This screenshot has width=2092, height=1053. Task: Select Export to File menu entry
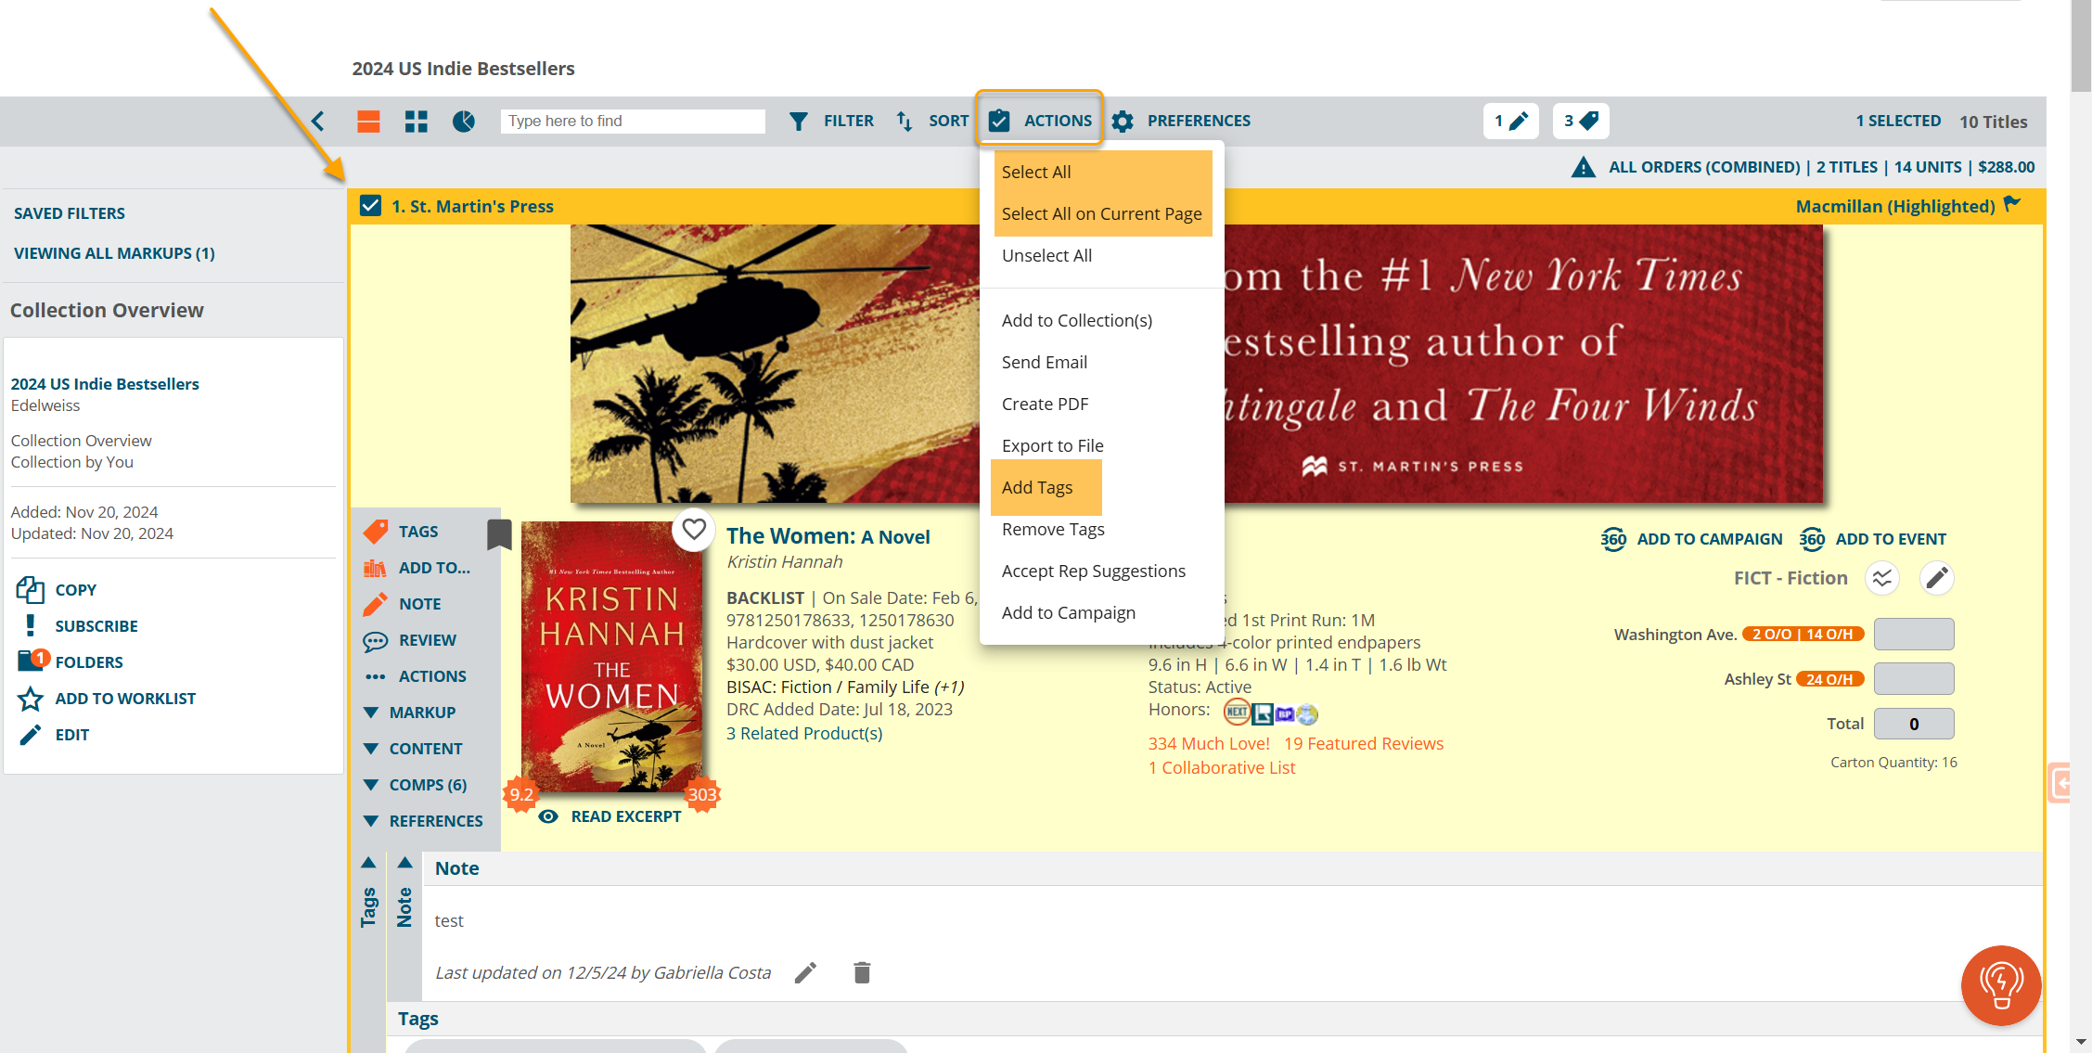pos(1052,445)
